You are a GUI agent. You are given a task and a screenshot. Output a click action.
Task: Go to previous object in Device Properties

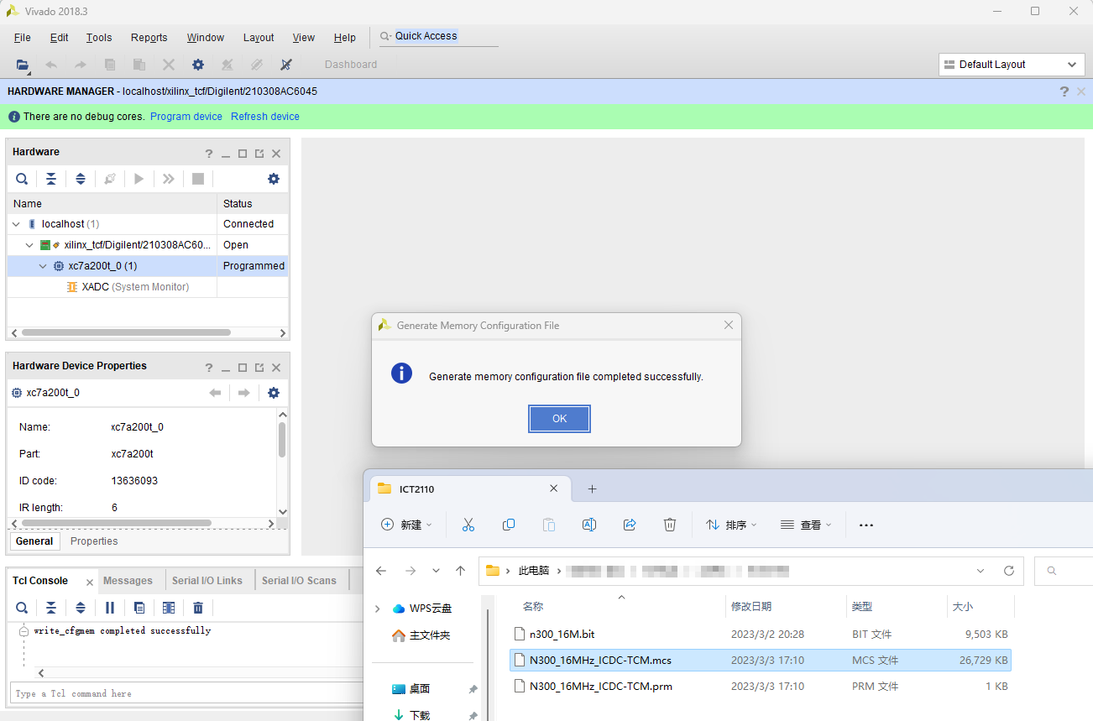click(x=215, y=393)
